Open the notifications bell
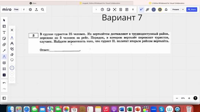 [166, 10]
